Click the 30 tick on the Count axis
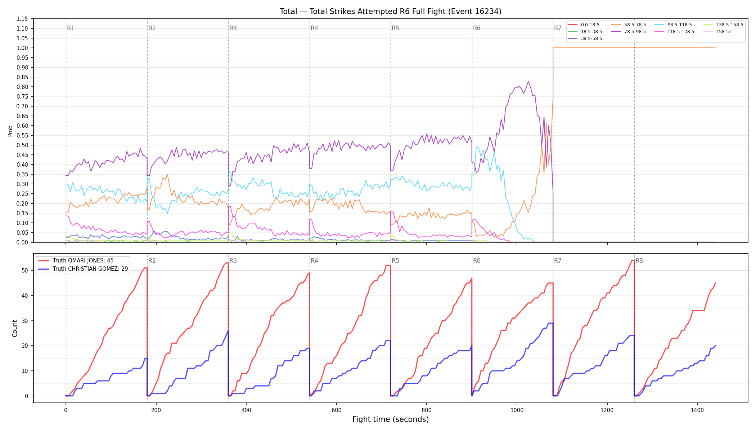Image resolution: width=756 pixels, height=432 pixels. click(25, 321)
